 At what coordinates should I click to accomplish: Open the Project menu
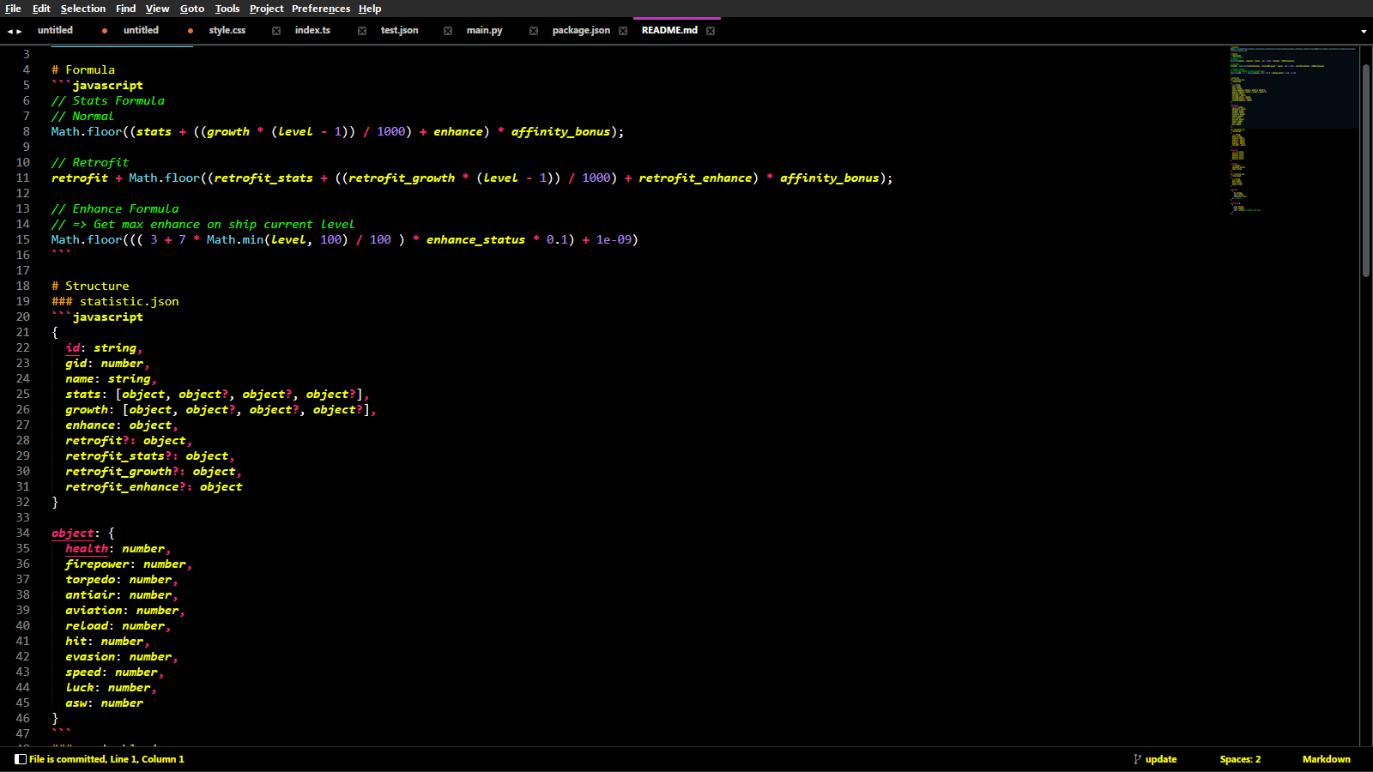tap(267, 9)
